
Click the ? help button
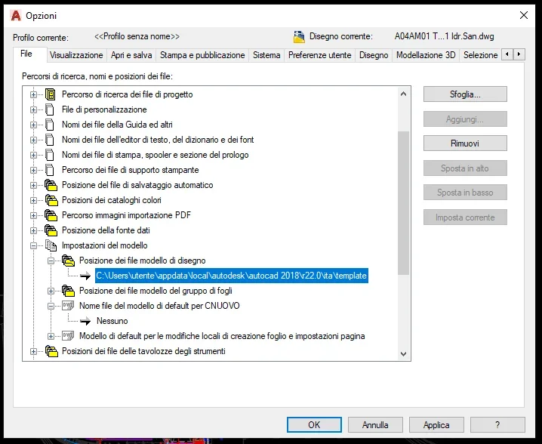(x=497, y=424)
